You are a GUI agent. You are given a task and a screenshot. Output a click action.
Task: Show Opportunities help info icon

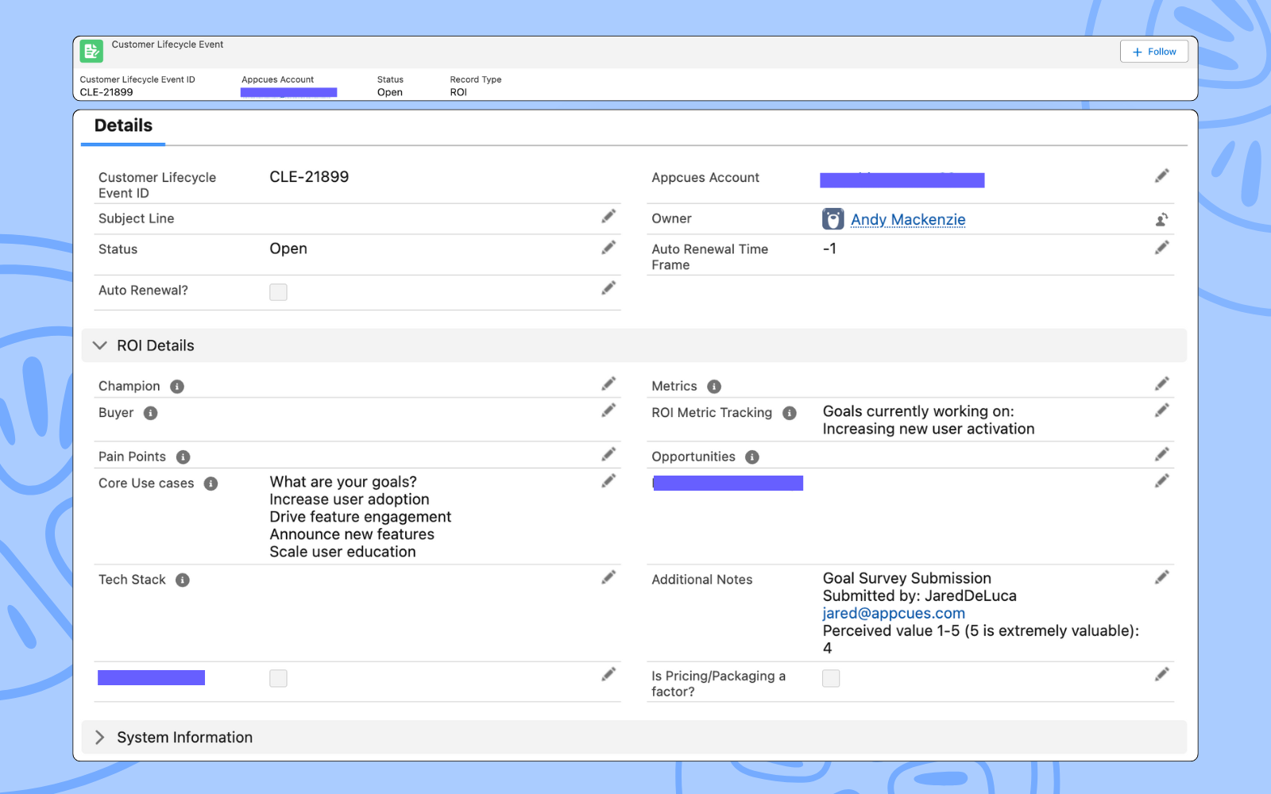tap(752, 457)
